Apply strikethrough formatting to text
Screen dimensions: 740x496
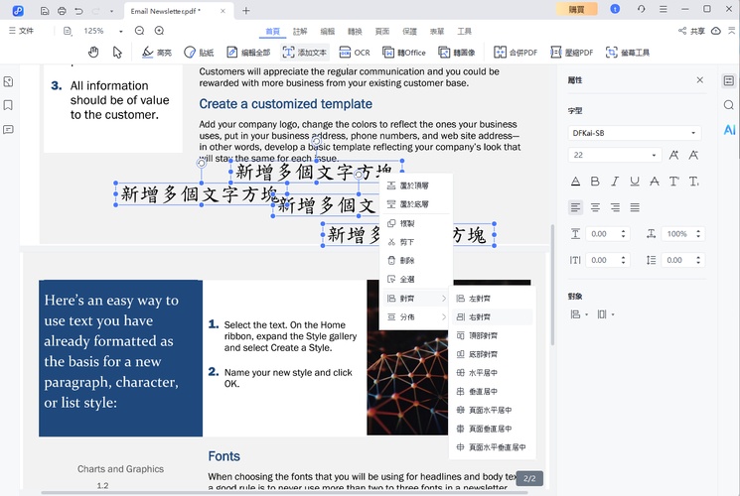pyautogui.click(x=655, y=182)
